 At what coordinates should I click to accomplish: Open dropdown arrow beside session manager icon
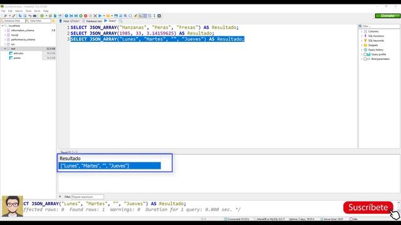[x=10, y=16]
